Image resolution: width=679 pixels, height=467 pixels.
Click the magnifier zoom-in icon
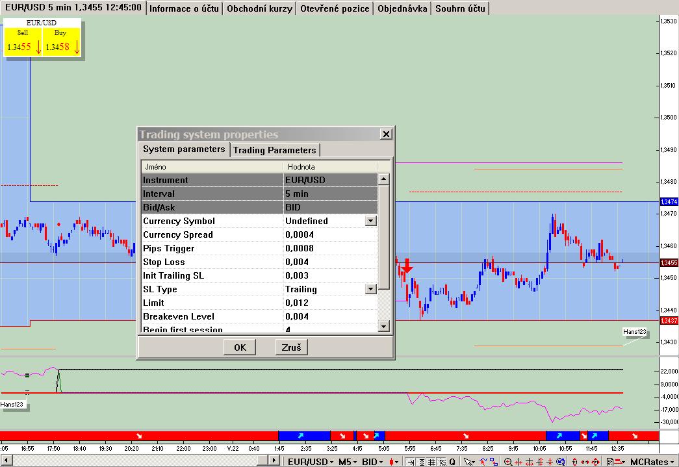[x=508, y=462]
